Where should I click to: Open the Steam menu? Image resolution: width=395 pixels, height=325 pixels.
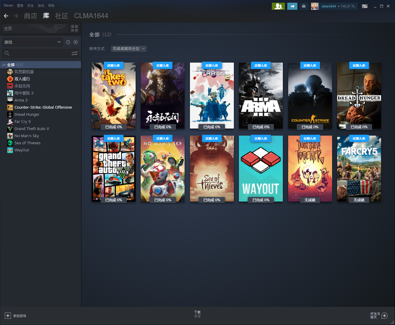[8, 6]
